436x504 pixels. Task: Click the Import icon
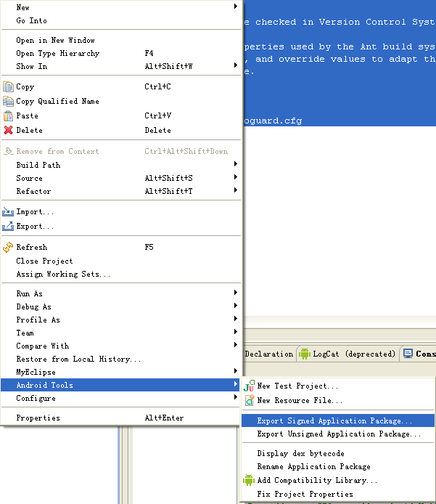pos(8,212)
